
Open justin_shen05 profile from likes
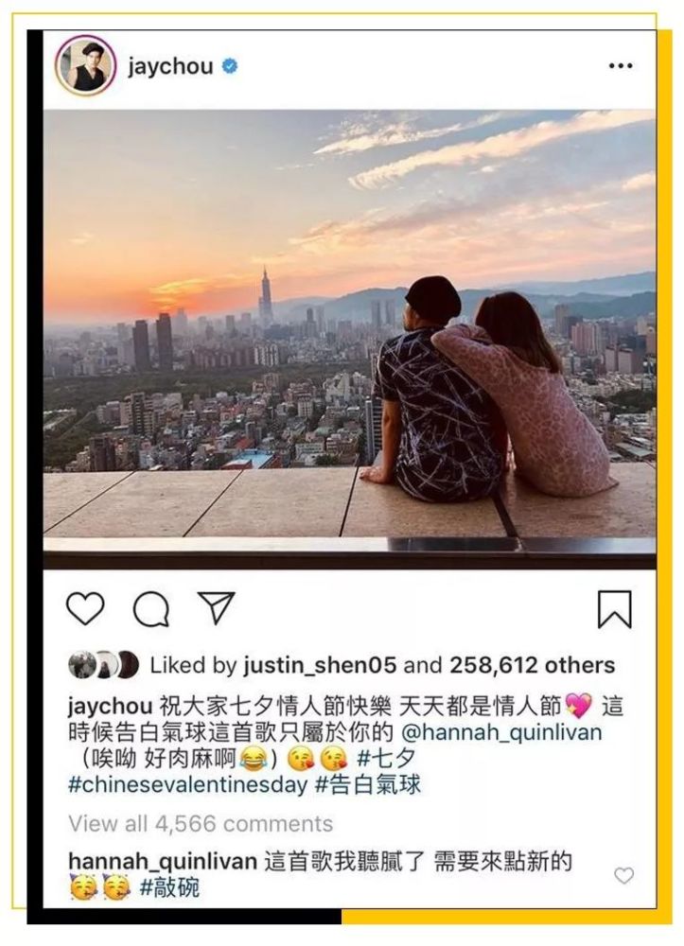click(x=320, y=665)
